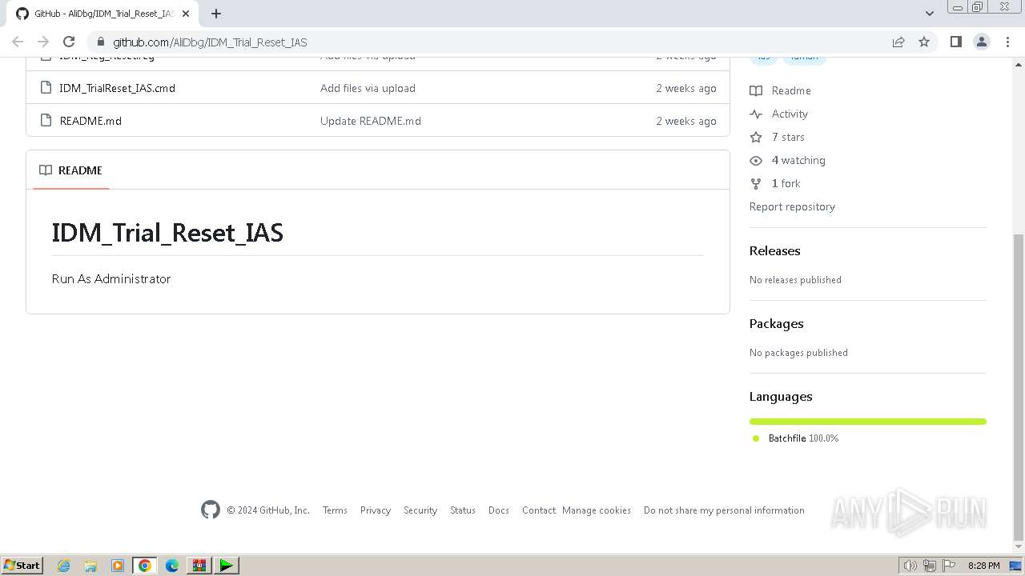Viewport: 1025px width, 576px height.
Task: Open the Releases heading
Action: click(x=774, y=250)
